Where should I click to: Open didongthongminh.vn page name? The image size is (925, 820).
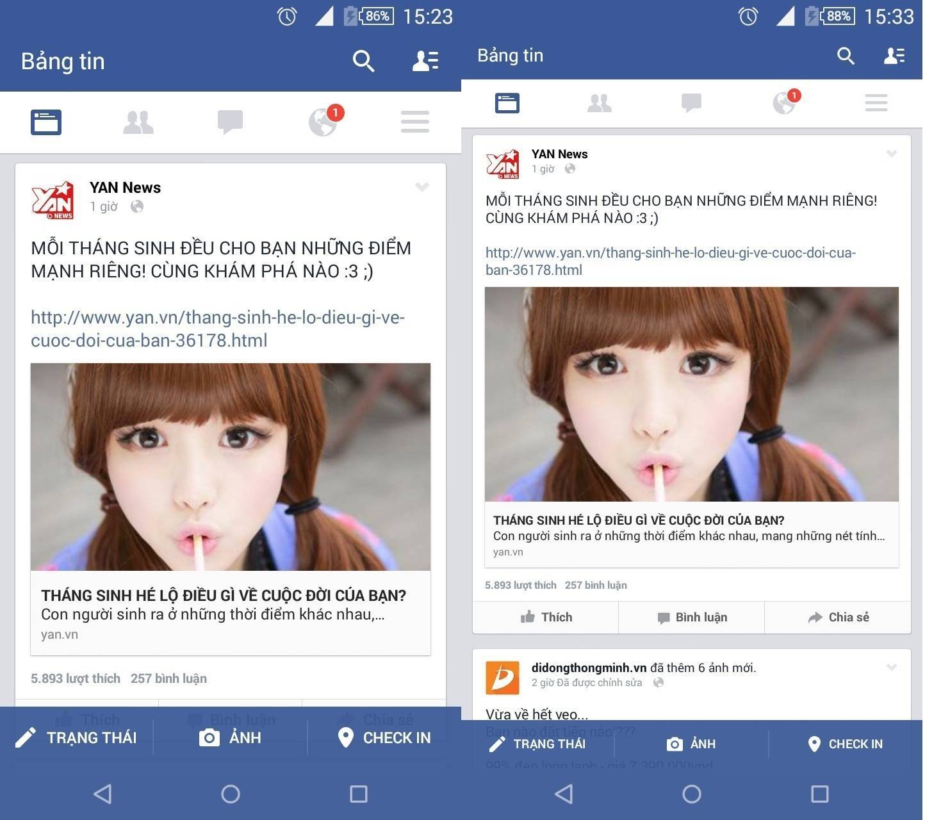click(x=589, y=668)
